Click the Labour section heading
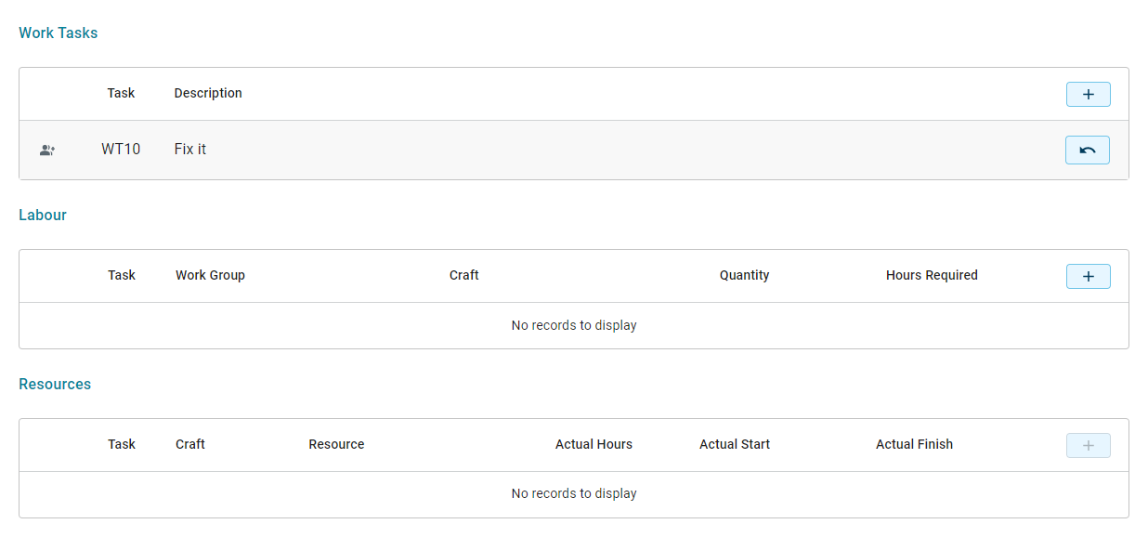Image resolution: width=1148 pixels, height=537 pixels. point(43,215)
